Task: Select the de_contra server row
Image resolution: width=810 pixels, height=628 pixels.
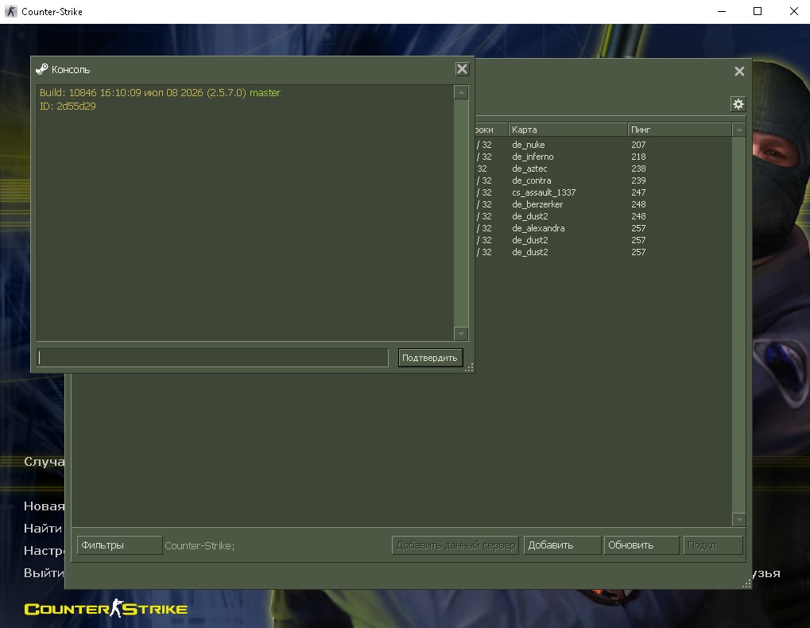Action: (603, 180)
